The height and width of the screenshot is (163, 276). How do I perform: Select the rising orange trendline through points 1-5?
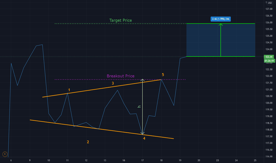coord(102,88)
